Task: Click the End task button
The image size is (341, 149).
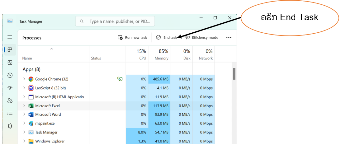Action: [167, 38]
